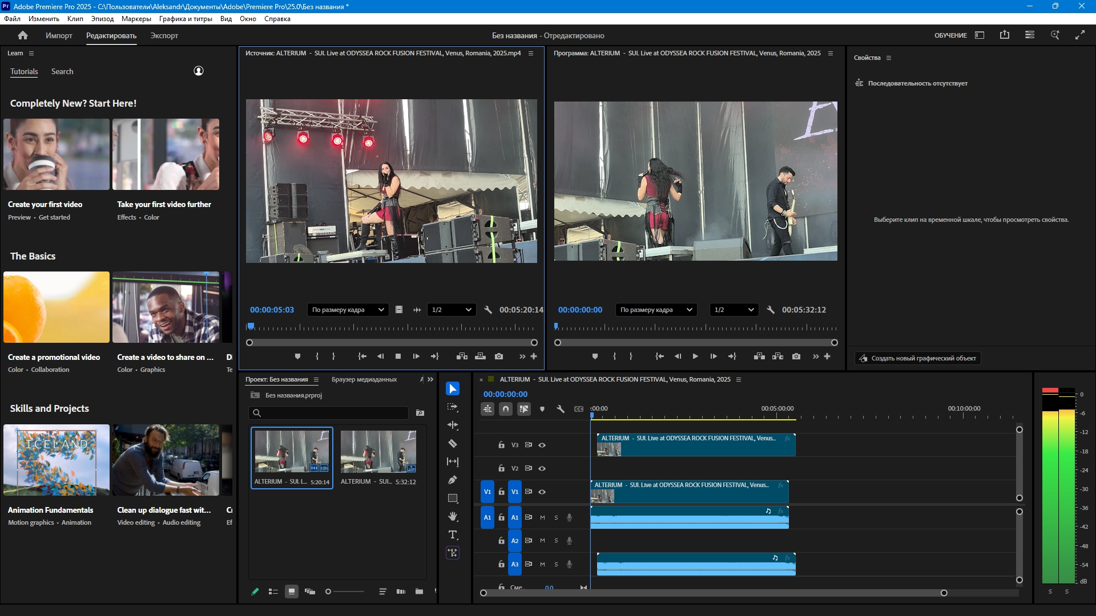This screenshot has width=1096, height=616.
Task: Open Source panel hamburger menu
Action: pyautogui.click(x=531, y=53)
